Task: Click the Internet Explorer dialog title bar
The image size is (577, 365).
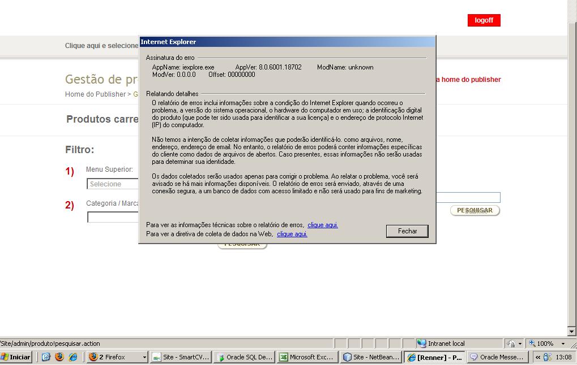Action: [287, 41]
